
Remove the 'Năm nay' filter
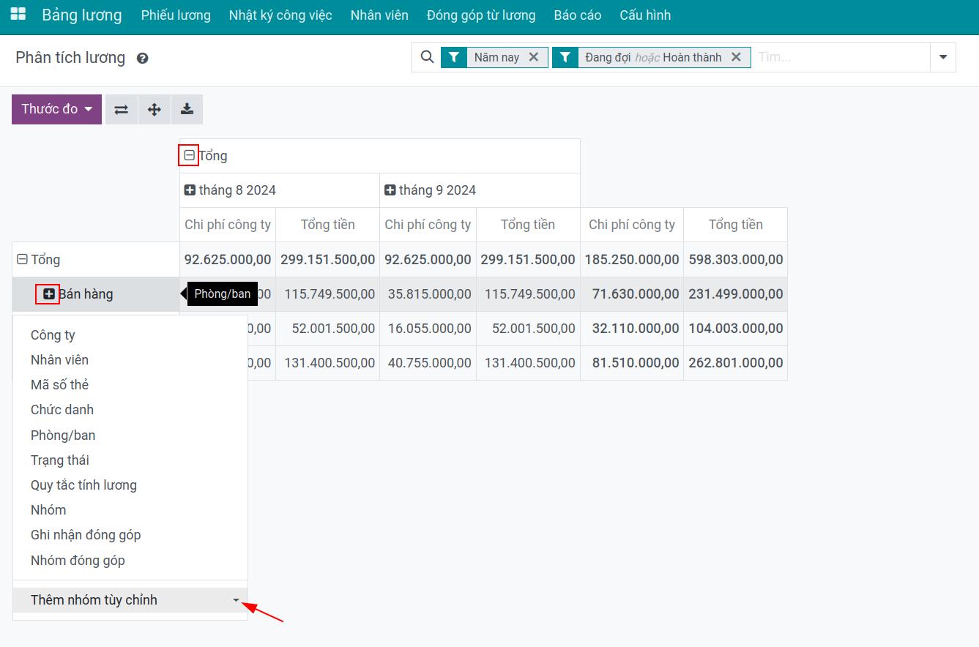[534, 57]
